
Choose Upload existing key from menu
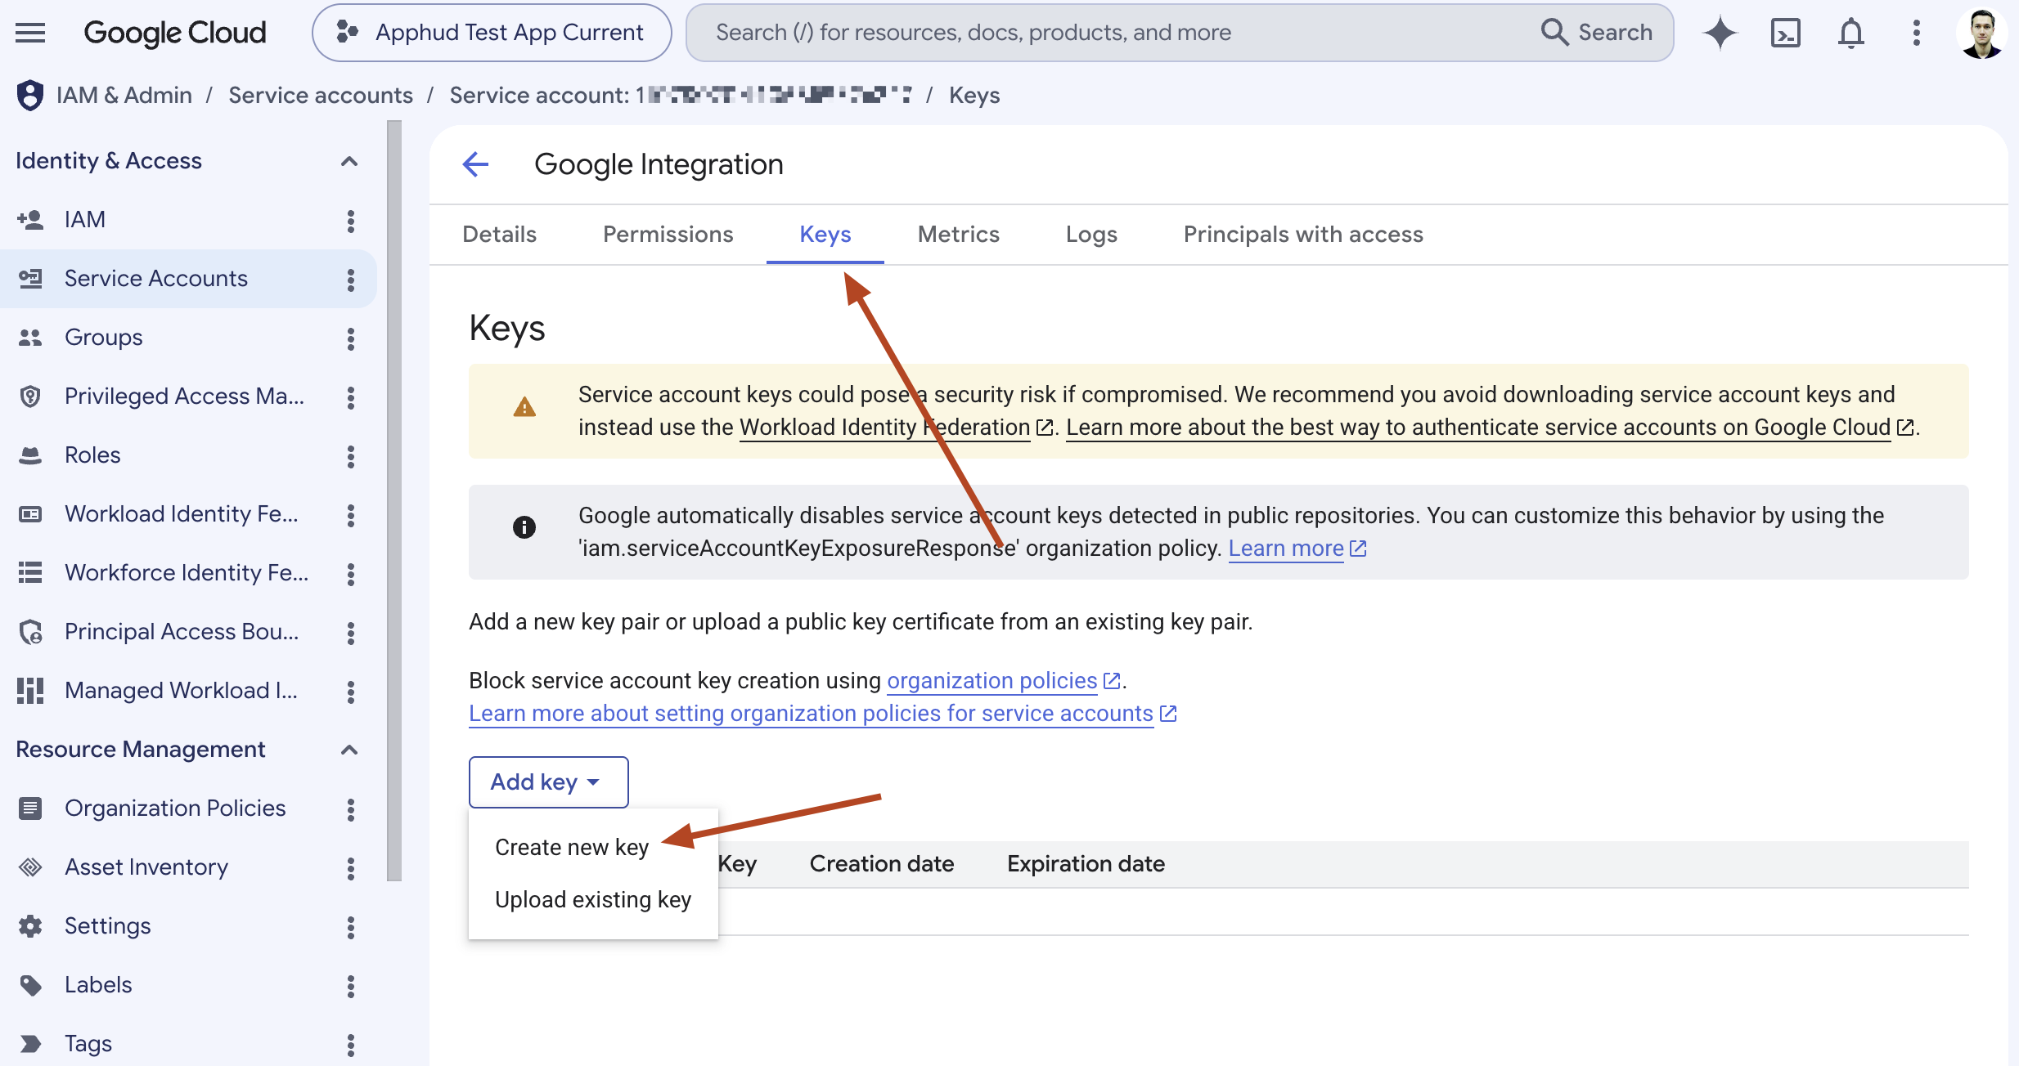[x=593, y=899]
